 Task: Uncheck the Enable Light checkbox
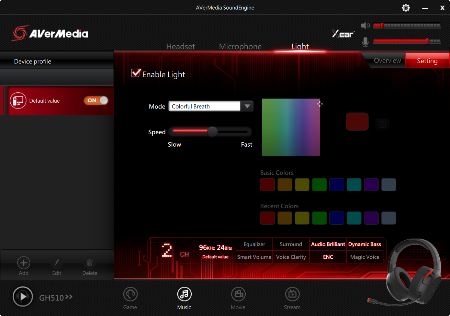(x=136, y=73)
